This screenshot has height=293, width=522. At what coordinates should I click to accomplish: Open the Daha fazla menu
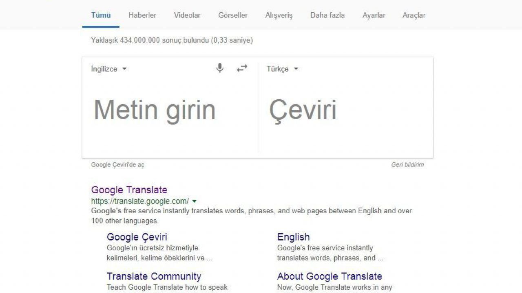click(x=327, y=15)
